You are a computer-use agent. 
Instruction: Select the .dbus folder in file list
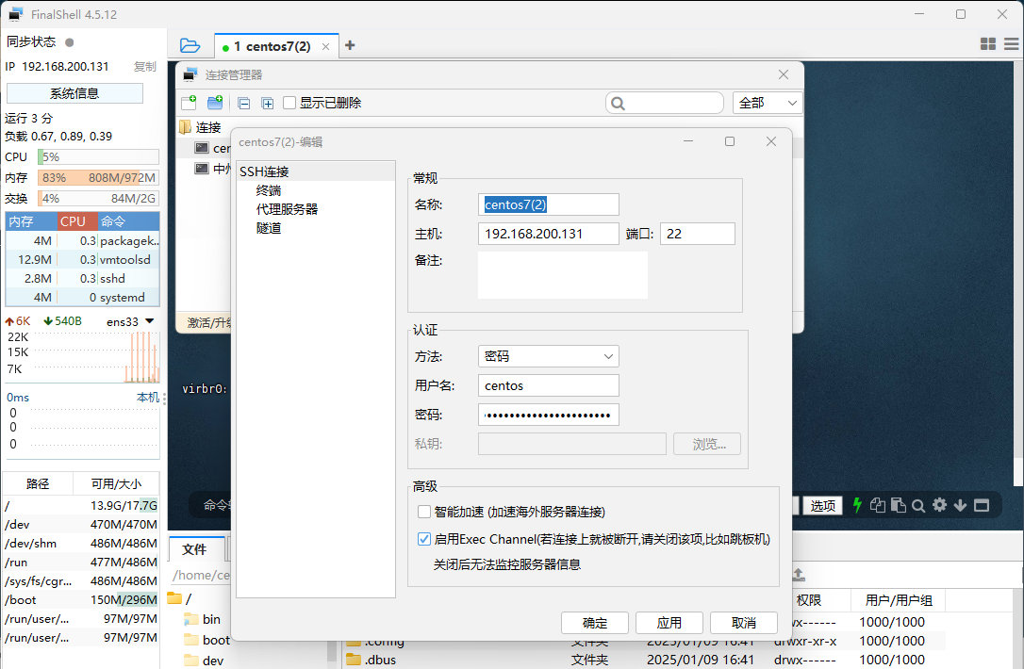(x=371, y=660)
